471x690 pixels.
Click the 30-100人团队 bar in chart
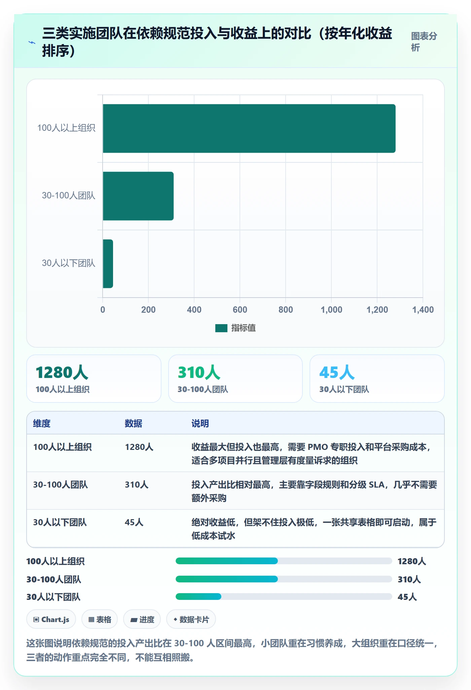138,196
